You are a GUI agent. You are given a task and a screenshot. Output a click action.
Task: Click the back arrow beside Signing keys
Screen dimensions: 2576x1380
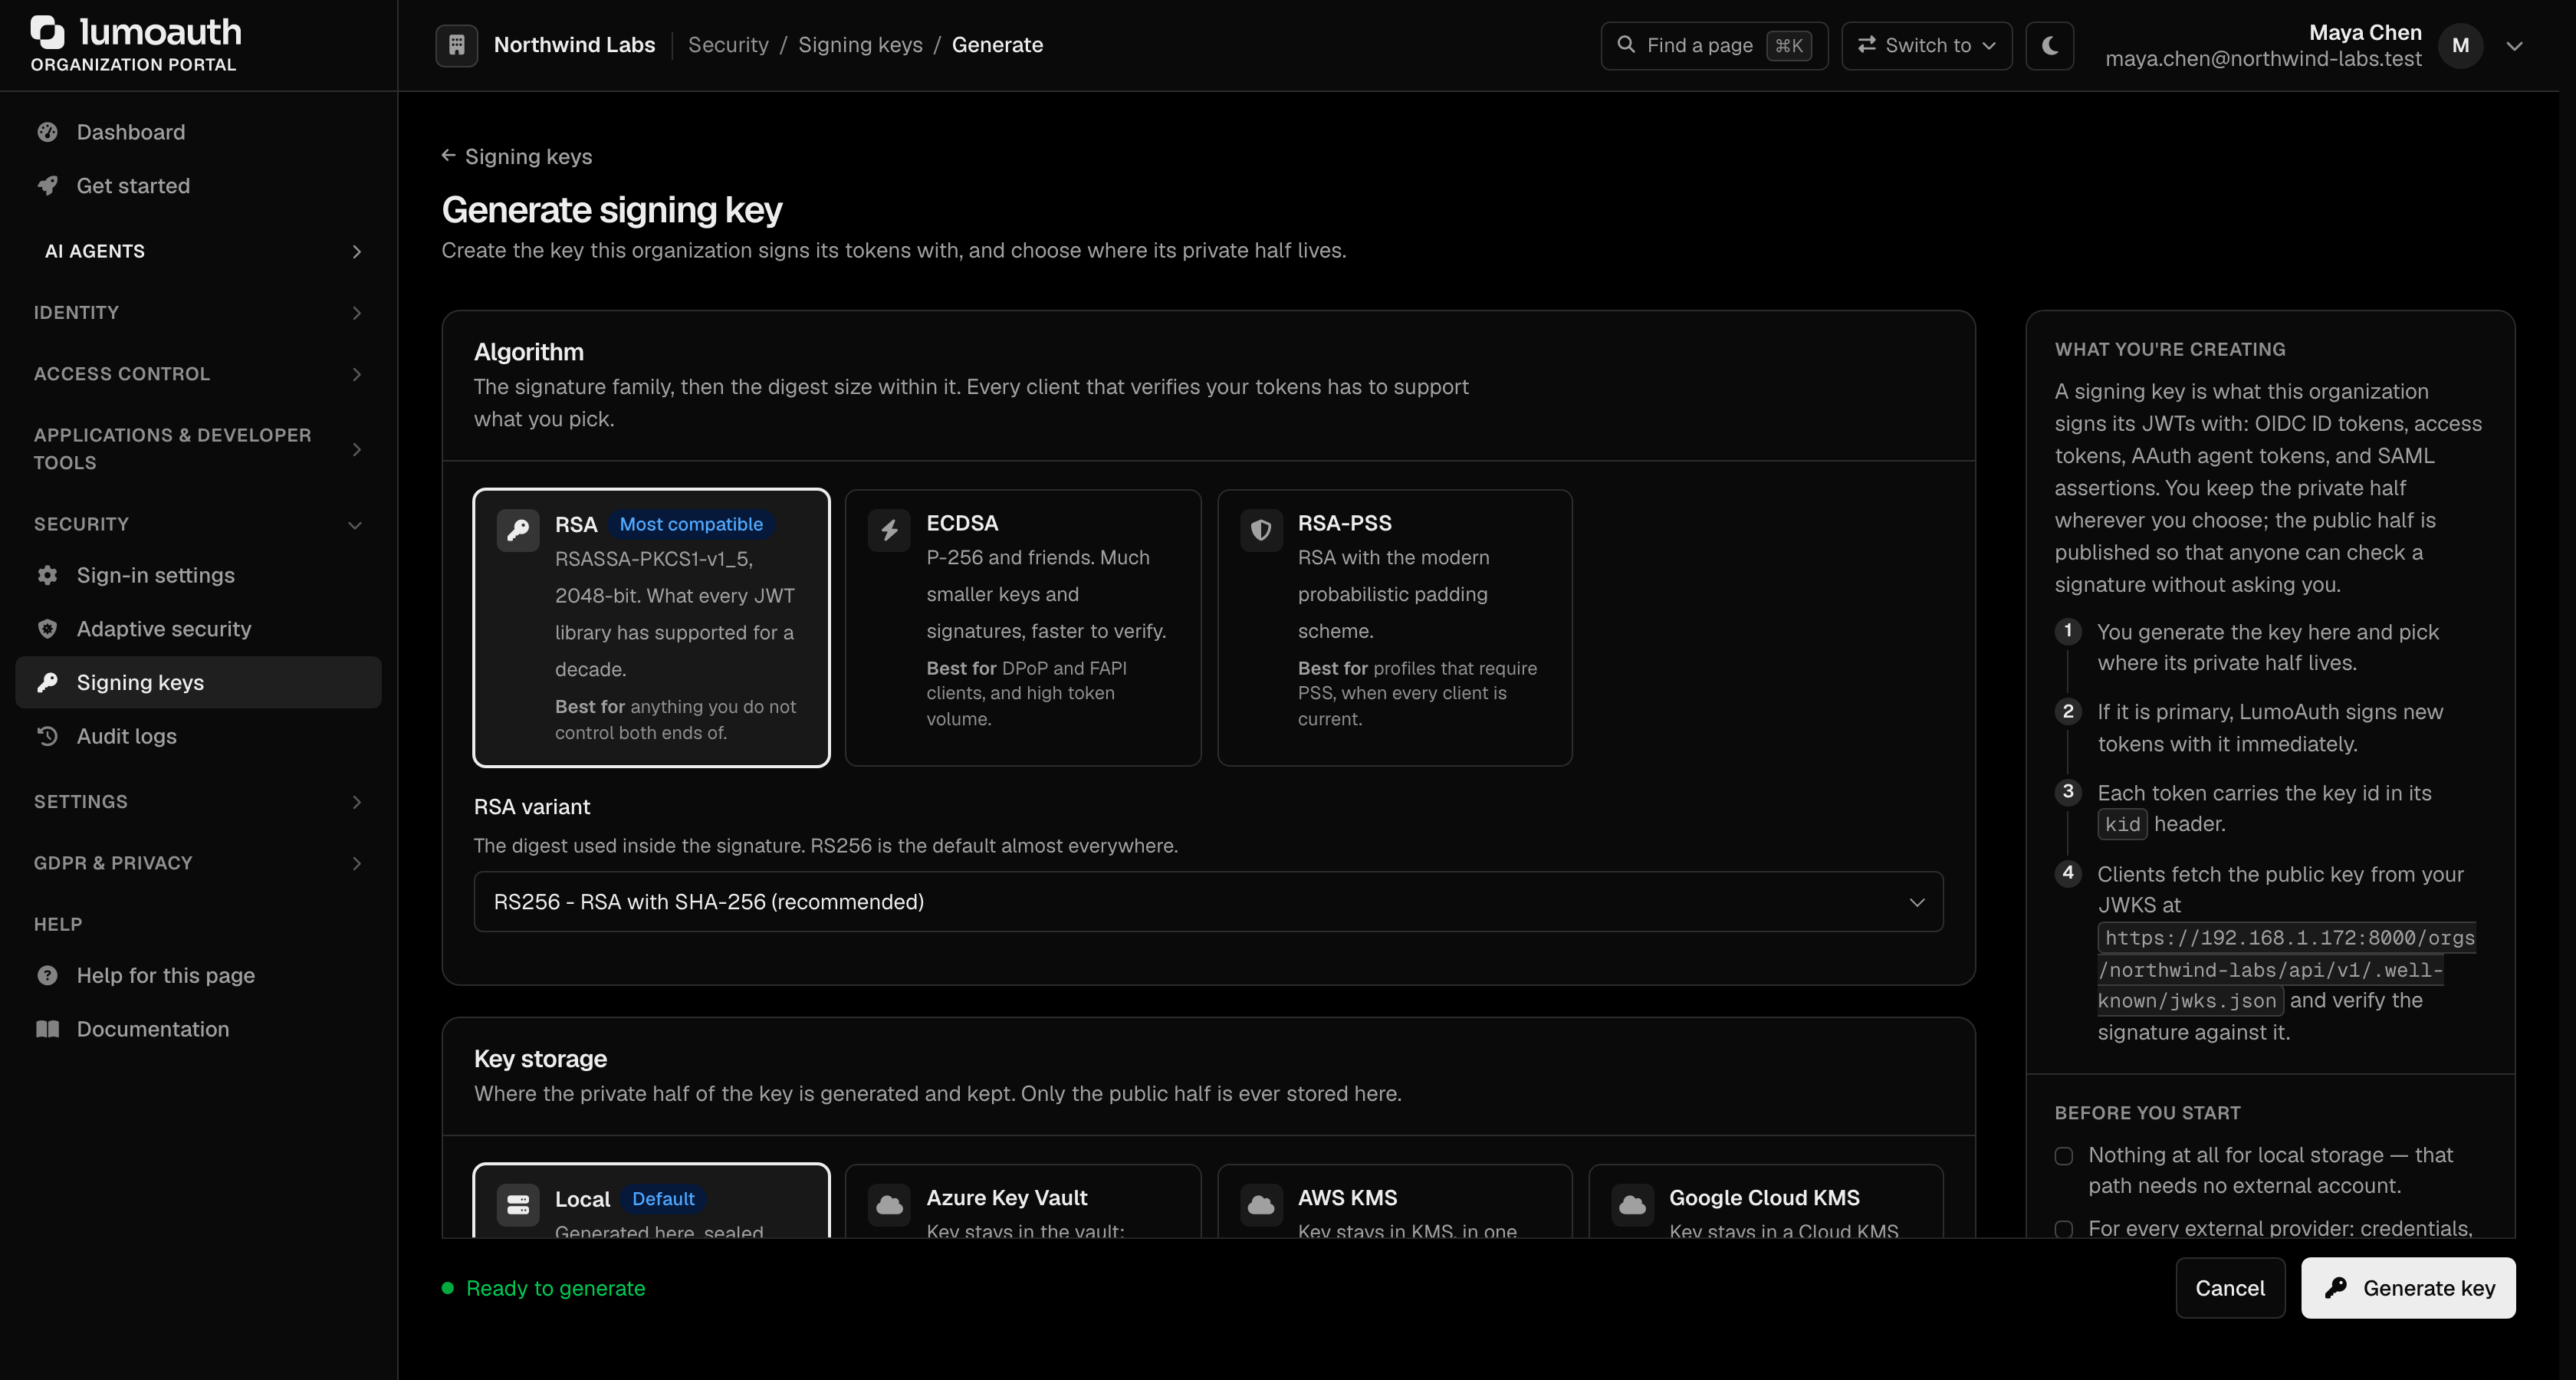pyautogui.click(x=448, y=156)
